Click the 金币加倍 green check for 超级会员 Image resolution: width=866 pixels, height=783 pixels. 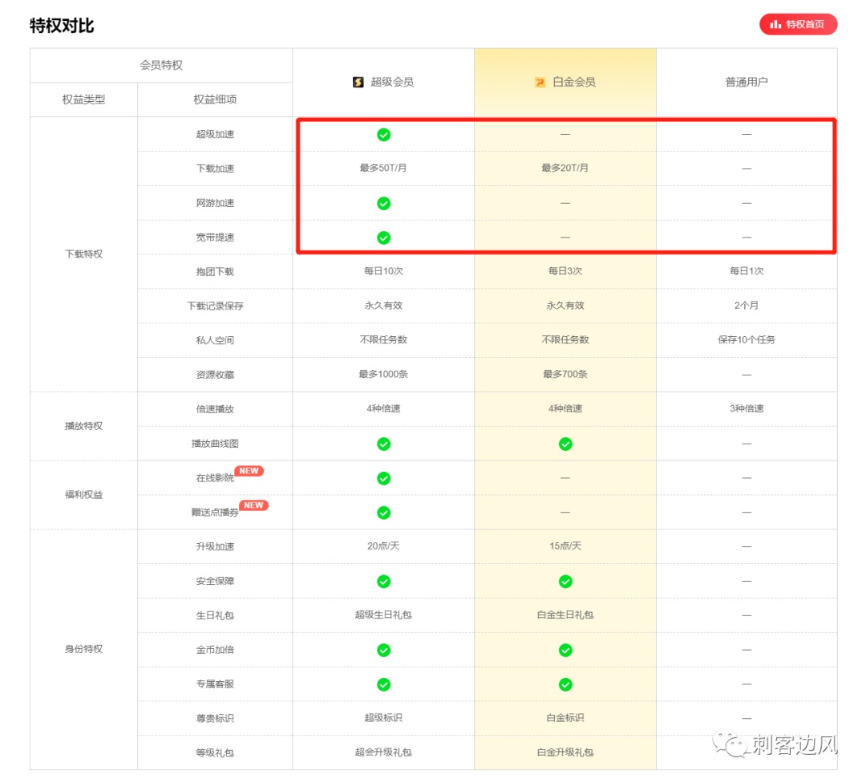click(383, 650)
